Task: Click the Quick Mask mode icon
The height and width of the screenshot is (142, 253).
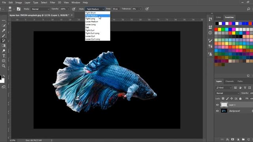Action: (4, 87)
